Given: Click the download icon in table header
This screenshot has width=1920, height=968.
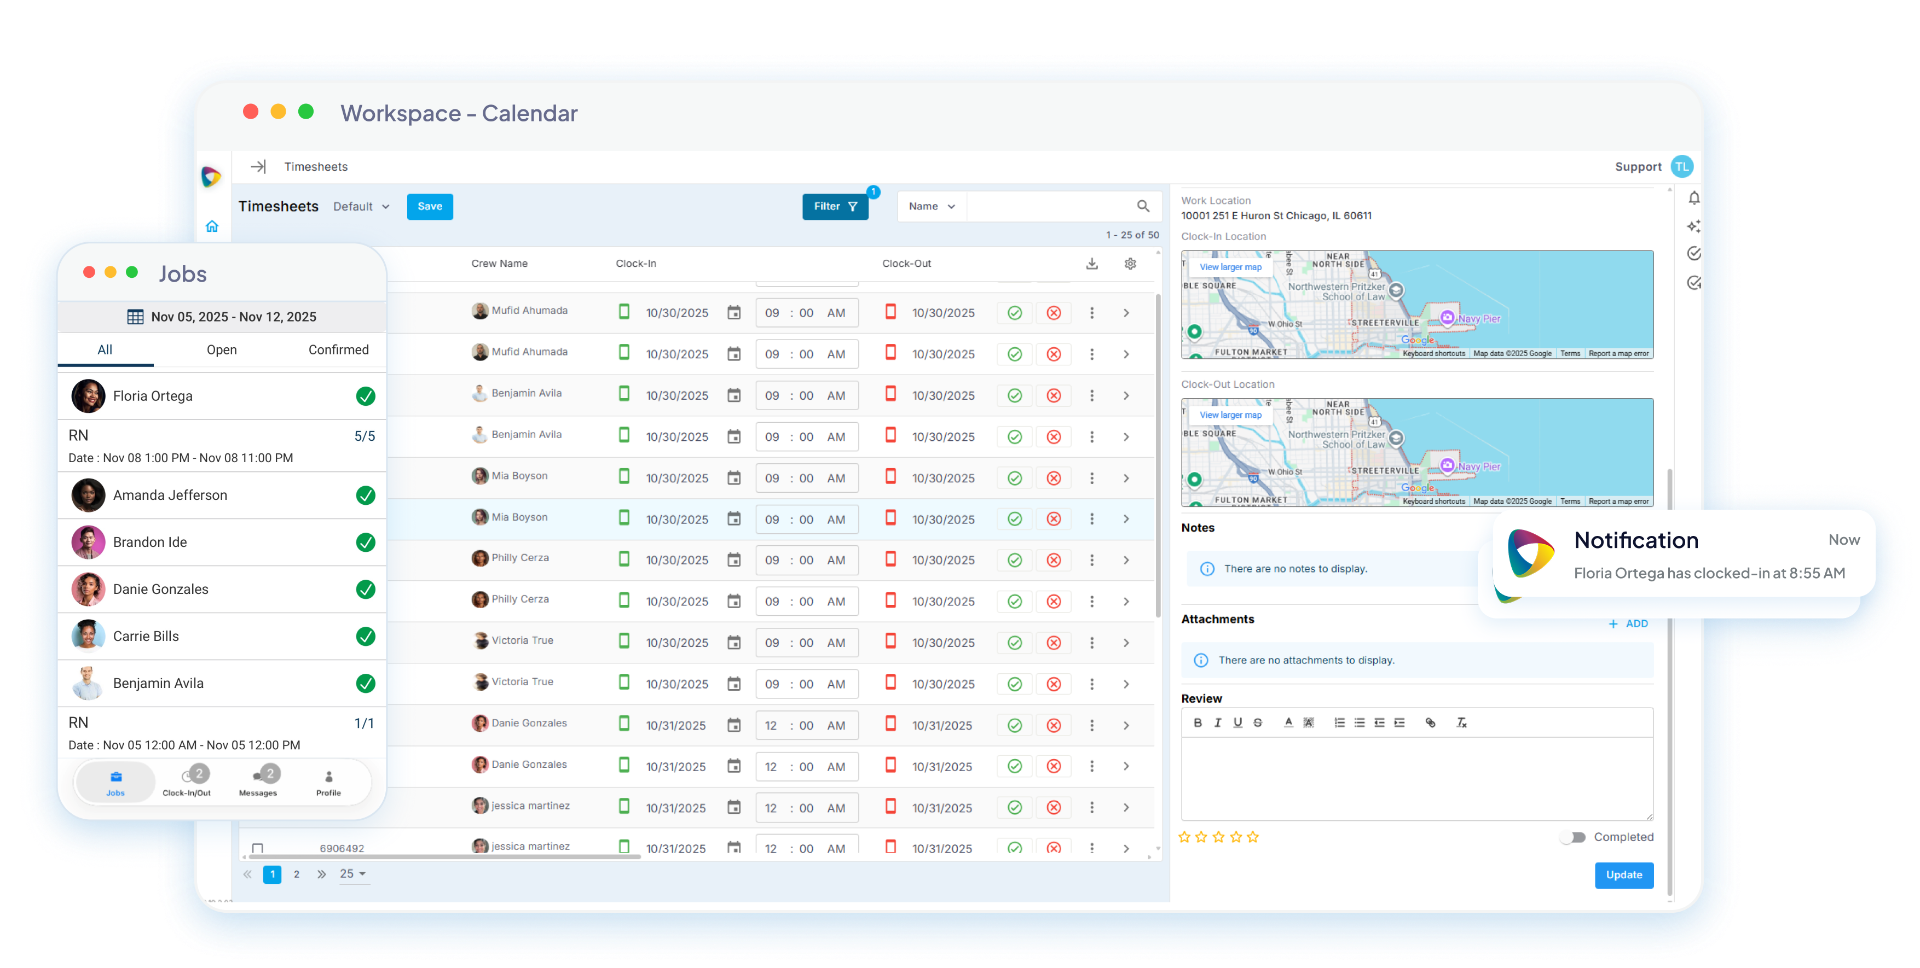Looking at the screenshot, I should point(1092,264).
